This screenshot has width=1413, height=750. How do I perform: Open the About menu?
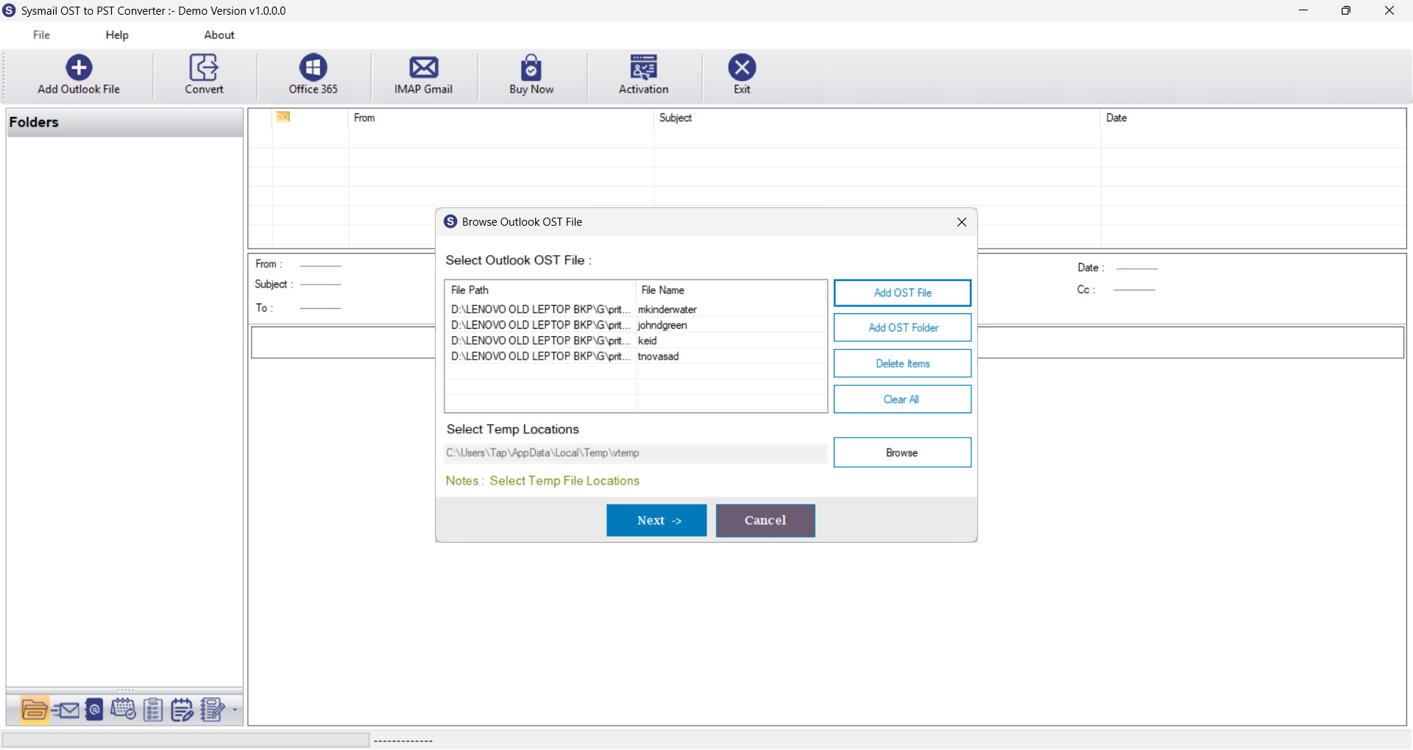[x=219, y=35]
